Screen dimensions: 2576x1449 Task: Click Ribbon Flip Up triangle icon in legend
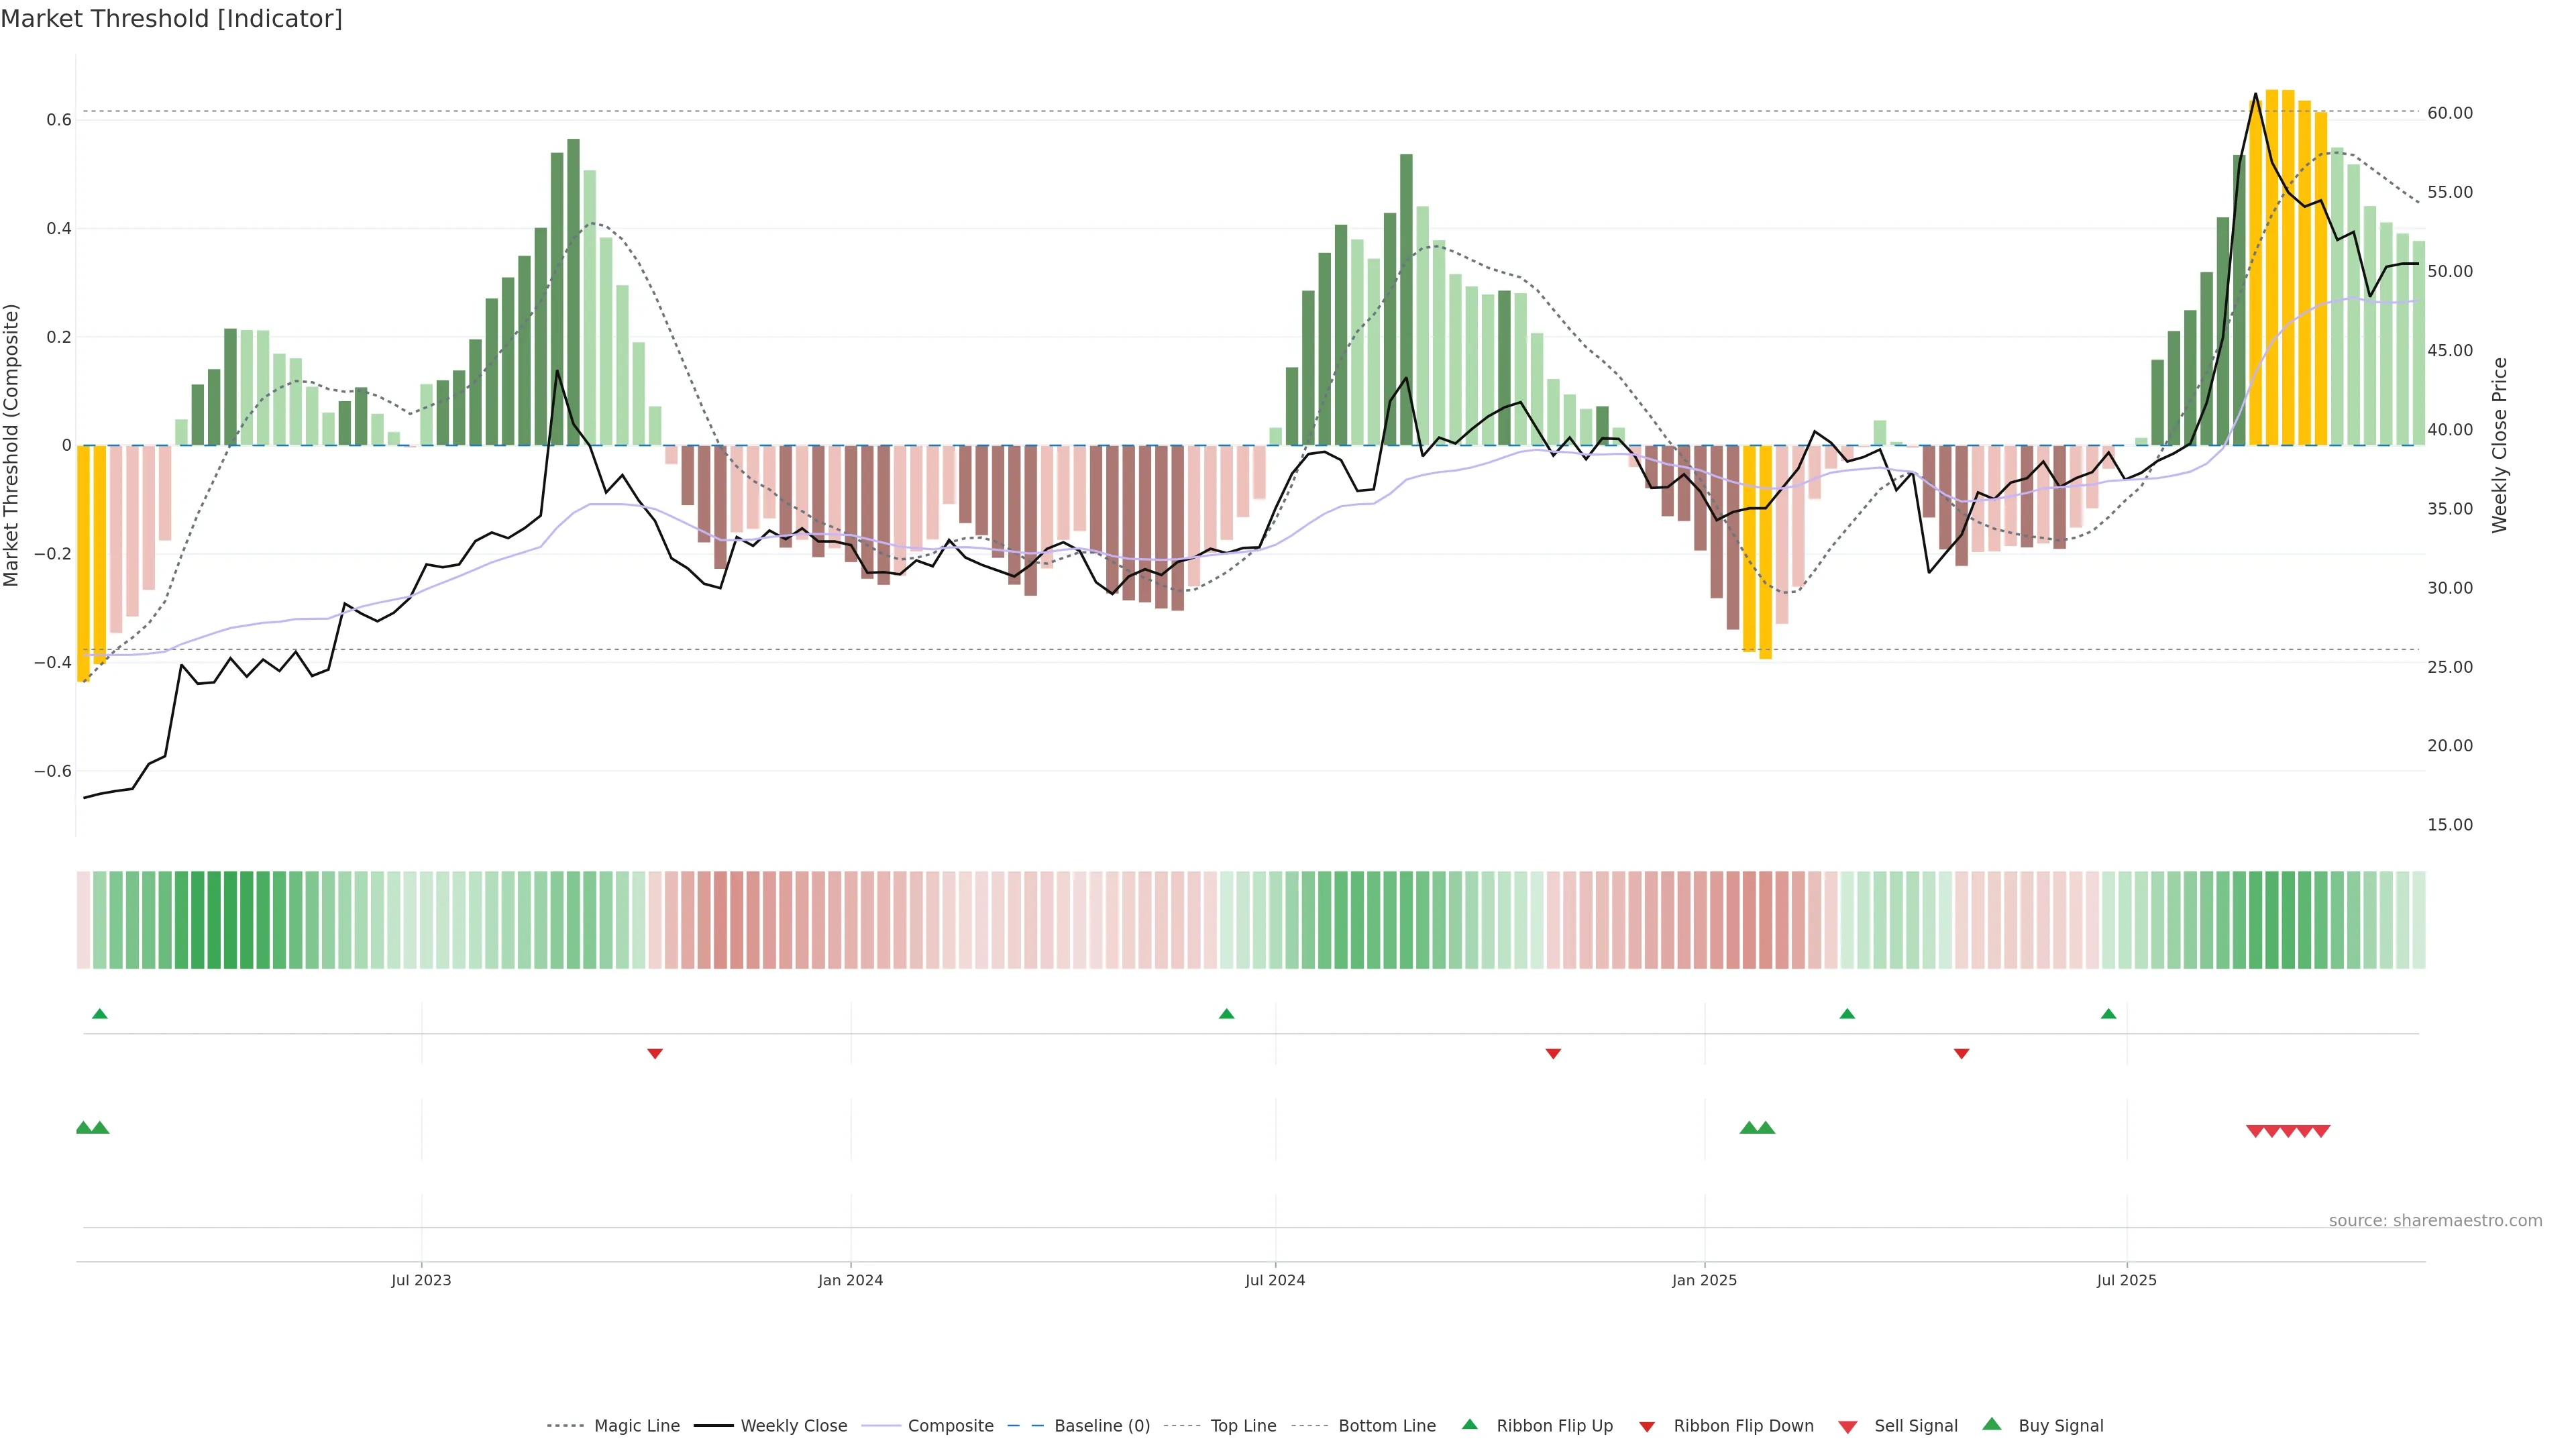[x=1469, y=1424]
